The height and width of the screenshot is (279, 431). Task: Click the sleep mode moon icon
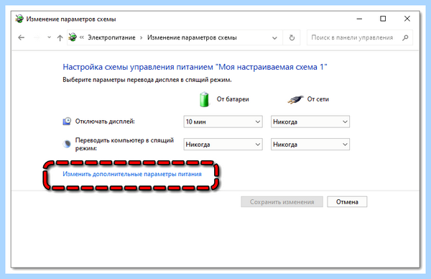coord(67,144)
